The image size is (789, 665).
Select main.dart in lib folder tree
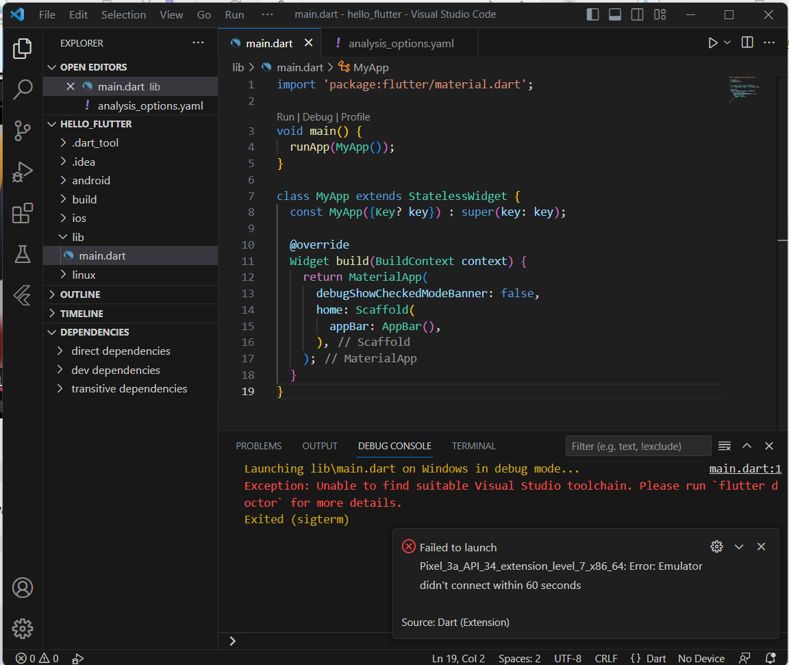click(130, 255)
